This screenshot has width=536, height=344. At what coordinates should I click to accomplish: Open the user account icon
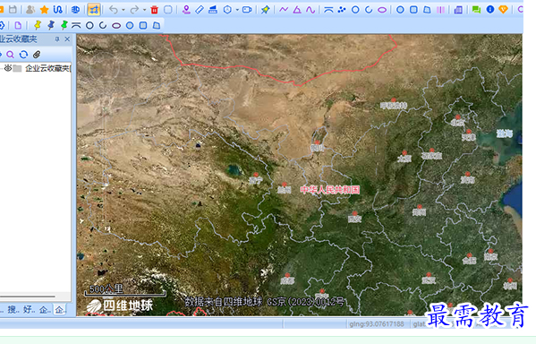(x=30, y=10)
